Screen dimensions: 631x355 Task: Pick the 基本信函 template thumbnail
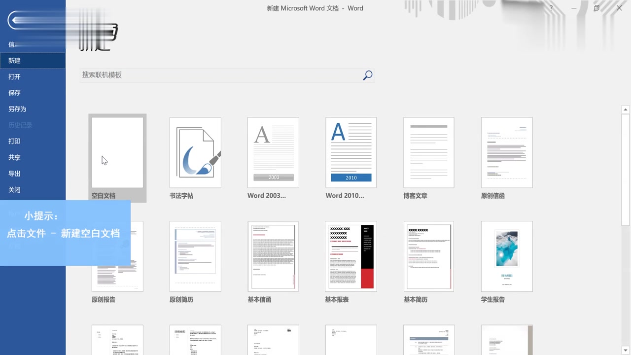coord(273,256)
